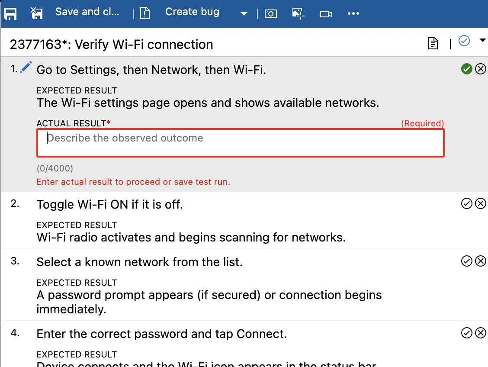488x367 pixels.
Task: Edit step 1 using the pencil icon
Action: point(26,67)
